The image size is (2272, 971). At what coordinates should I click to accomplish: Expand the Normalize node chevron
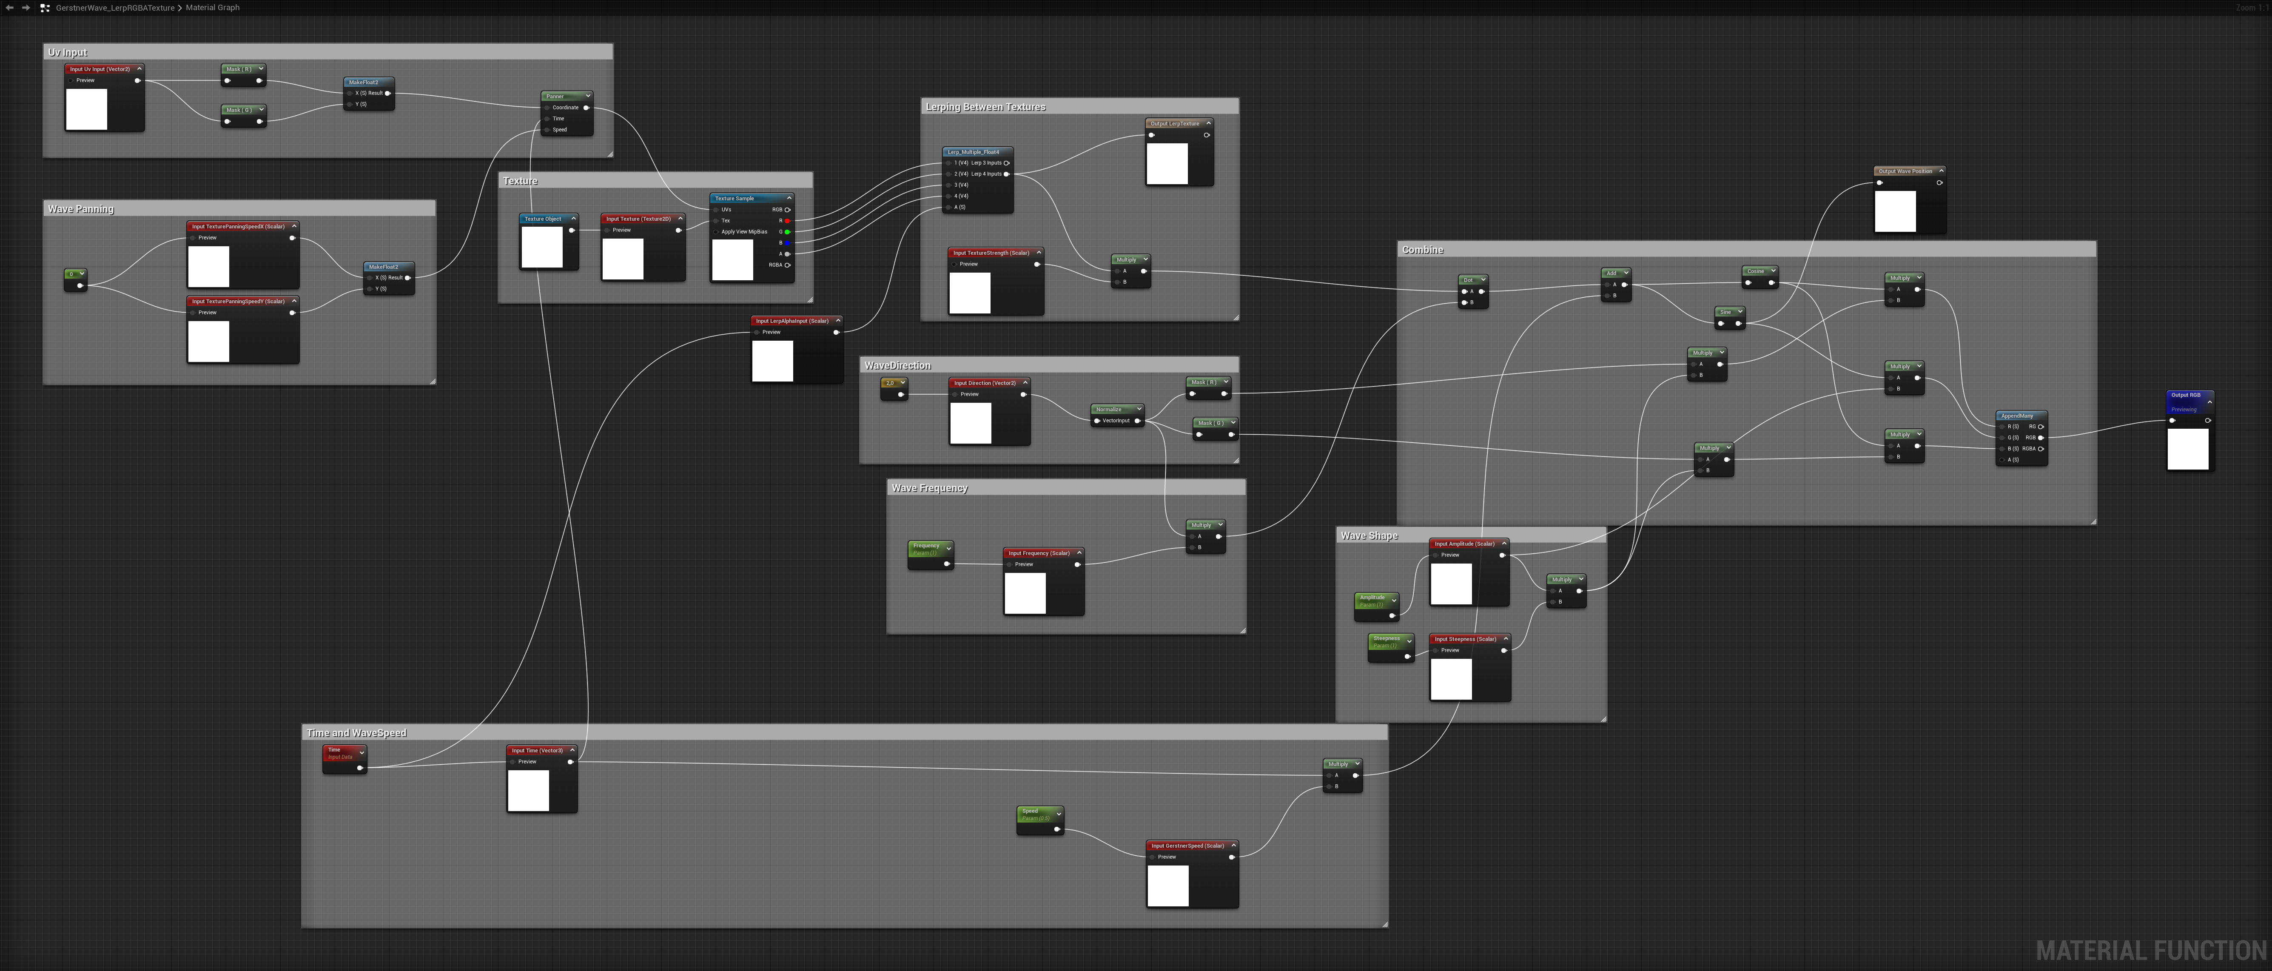(x=1139, y=409)
